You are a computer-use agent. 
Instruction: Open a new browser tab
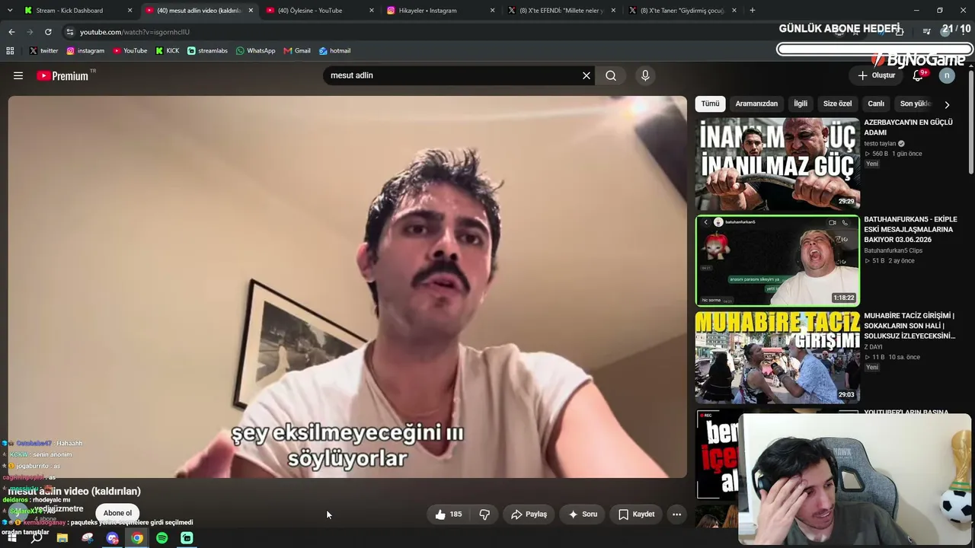[x=753, y=11]
